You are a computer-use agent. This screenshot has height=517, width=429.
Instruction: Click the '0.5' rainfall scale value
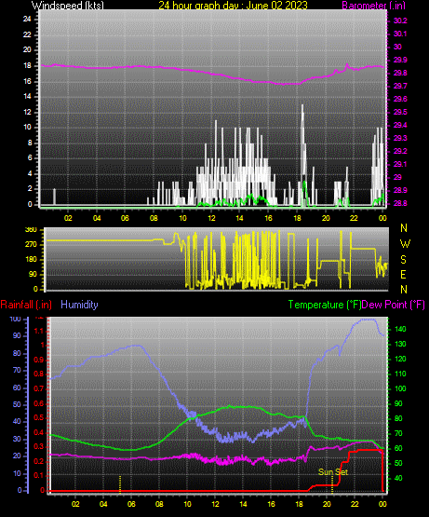coord(39,417)
